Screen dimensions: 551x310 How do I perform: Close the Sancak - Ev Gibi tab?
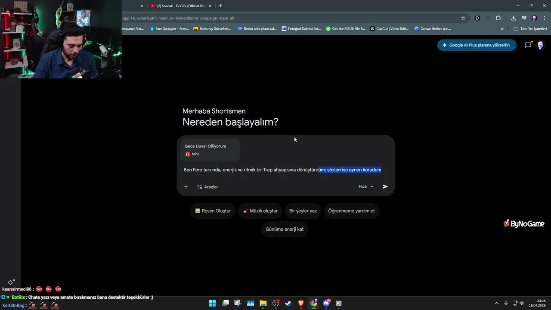pos(210,6)
